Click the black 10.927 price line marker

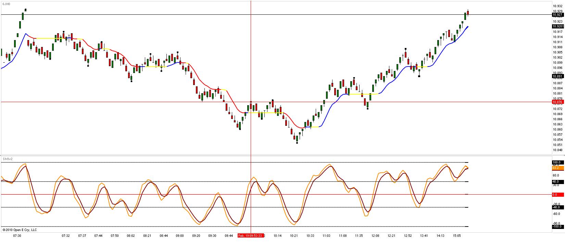click(557, 15)
